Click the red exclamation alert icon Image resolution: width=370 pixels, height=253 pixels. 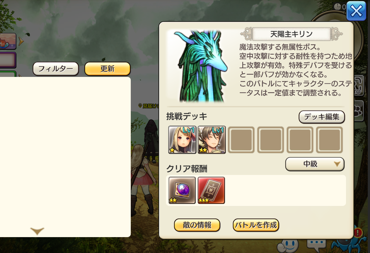pyautogui.click(x=358, y=233)
